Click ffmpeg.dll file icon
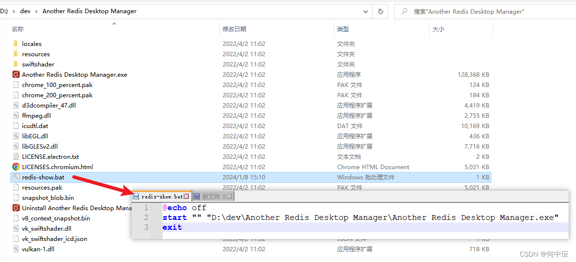The height and width of the screenshot is (262, 576). tap(16, 115)
